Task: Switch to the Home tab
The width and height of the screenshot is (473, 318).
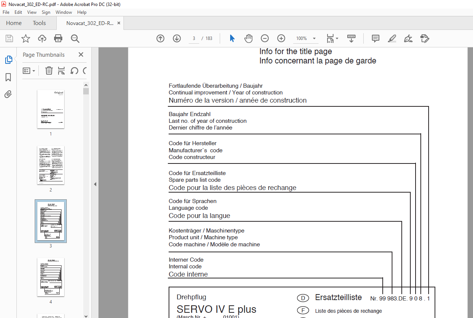Action: (x=14, y=23)
